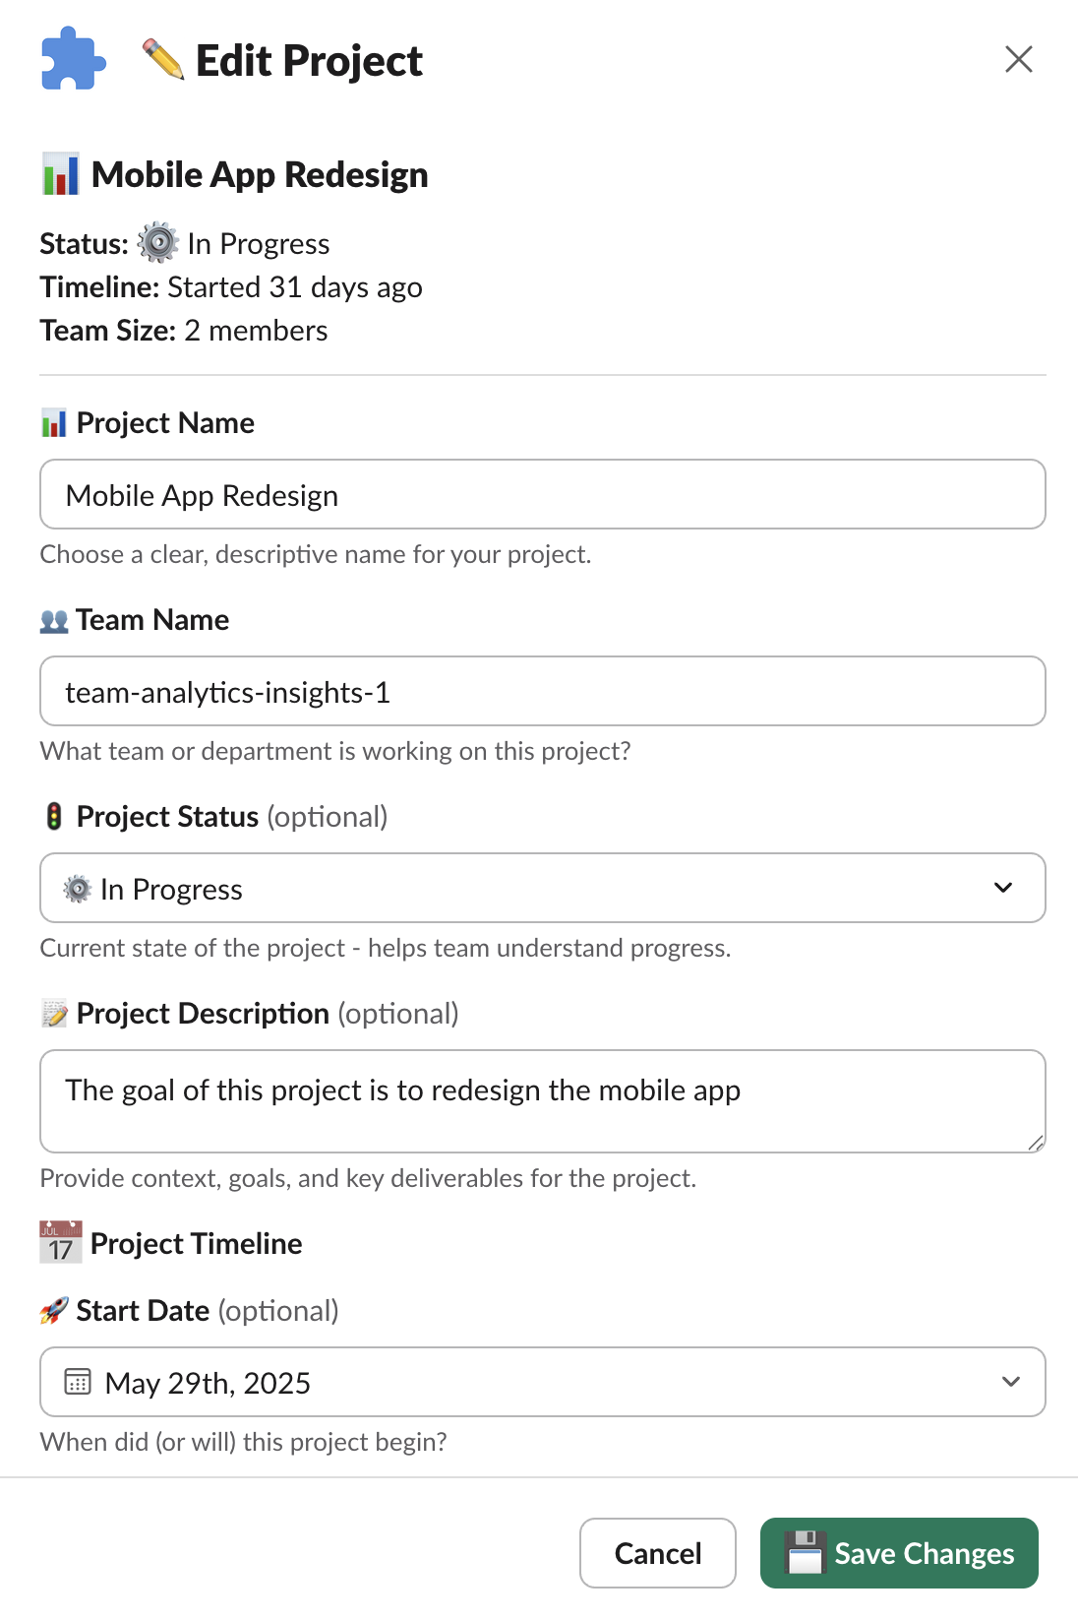The image size is (1078, 1620).
Task: Click the pencil icon beside Edit Project
Action: point(163,59)
